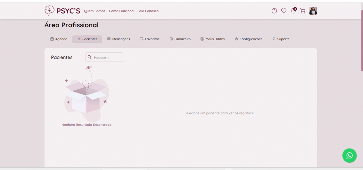The width and height of the screenshot is (363, 170).
Task: Open WhatsApp chat floating button
Action: pos(349,155)
